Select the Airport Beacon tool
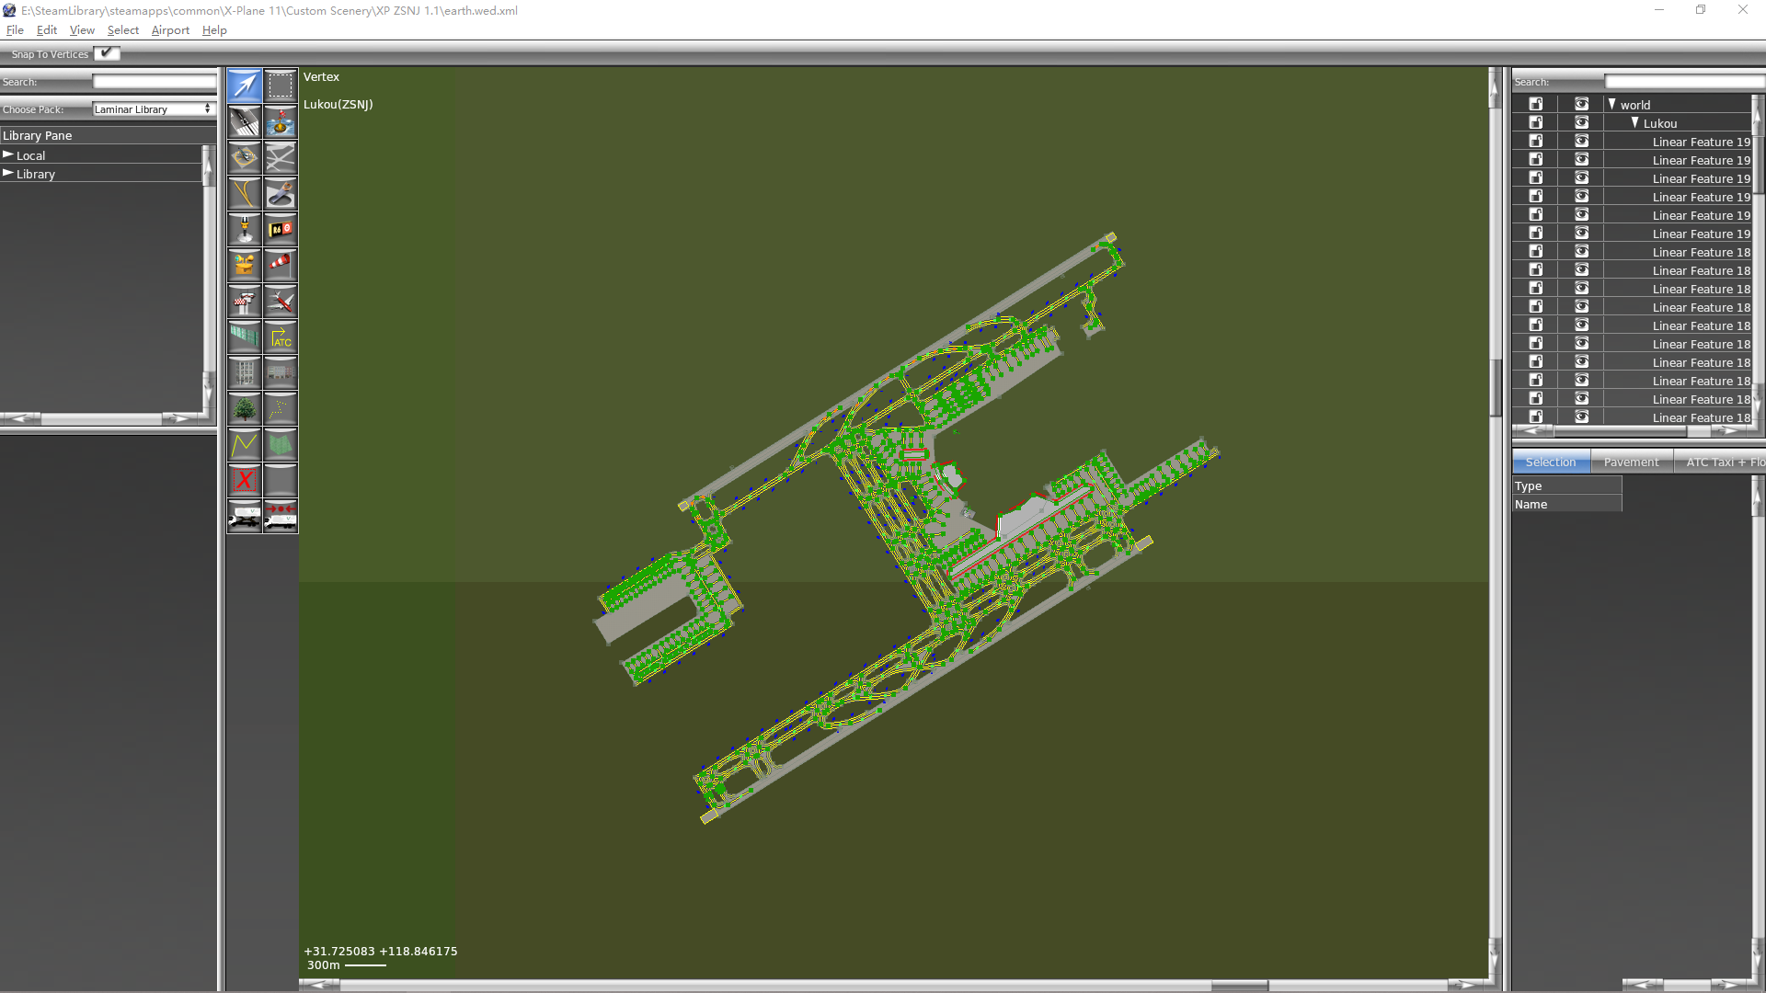Screen dimensions: 1766x993 pyautogui.click(x=245, y=265)
